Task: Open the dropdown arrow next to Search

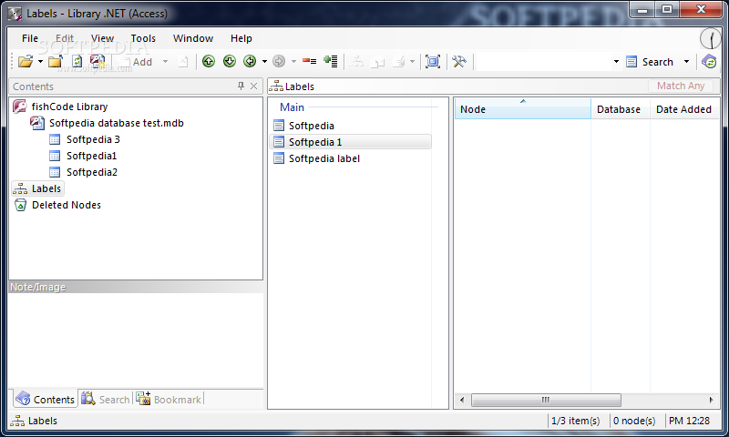Action: [x=686, y=62]
